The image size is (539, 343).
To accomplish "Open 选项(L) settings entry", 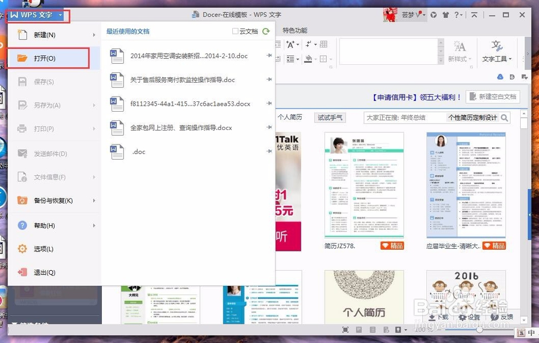I will [53, 249].
